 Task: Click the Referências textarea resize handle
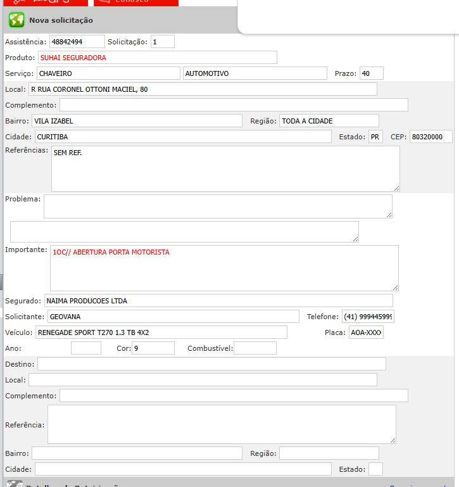396,187
